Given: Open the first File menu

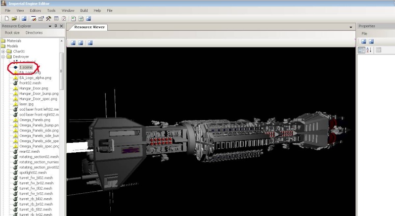Looking at the screenshot, I should [8, 10].
